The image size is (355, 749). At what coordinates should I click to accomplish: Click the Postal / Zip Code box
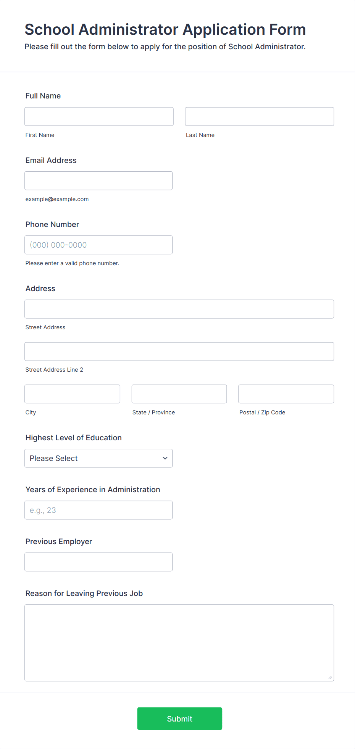pyautogui.click(x=286, y=394)
